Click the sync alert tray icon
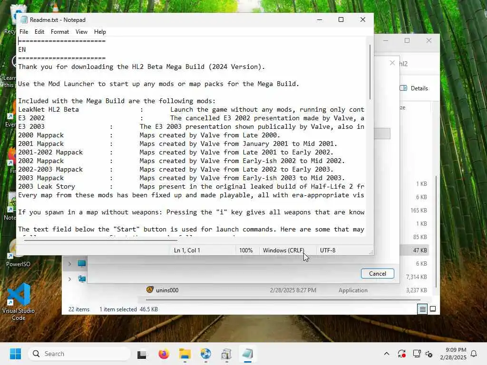This screenshot has width=487, height=365. coord(401,354)
